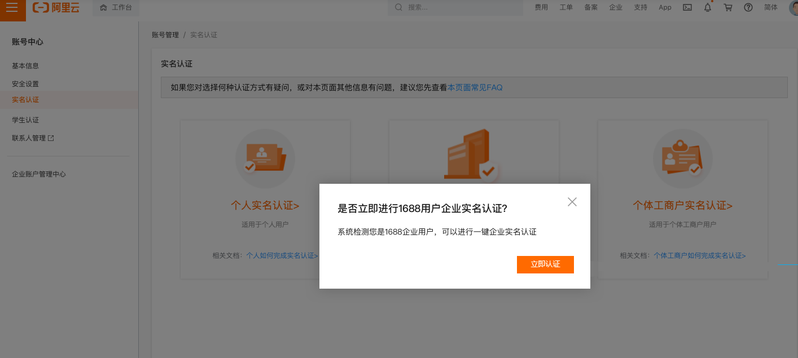The height and width of the screenshot is (358, 798).
Task: Select 基本信息 in the sidebar
Action: pos(24,65)
